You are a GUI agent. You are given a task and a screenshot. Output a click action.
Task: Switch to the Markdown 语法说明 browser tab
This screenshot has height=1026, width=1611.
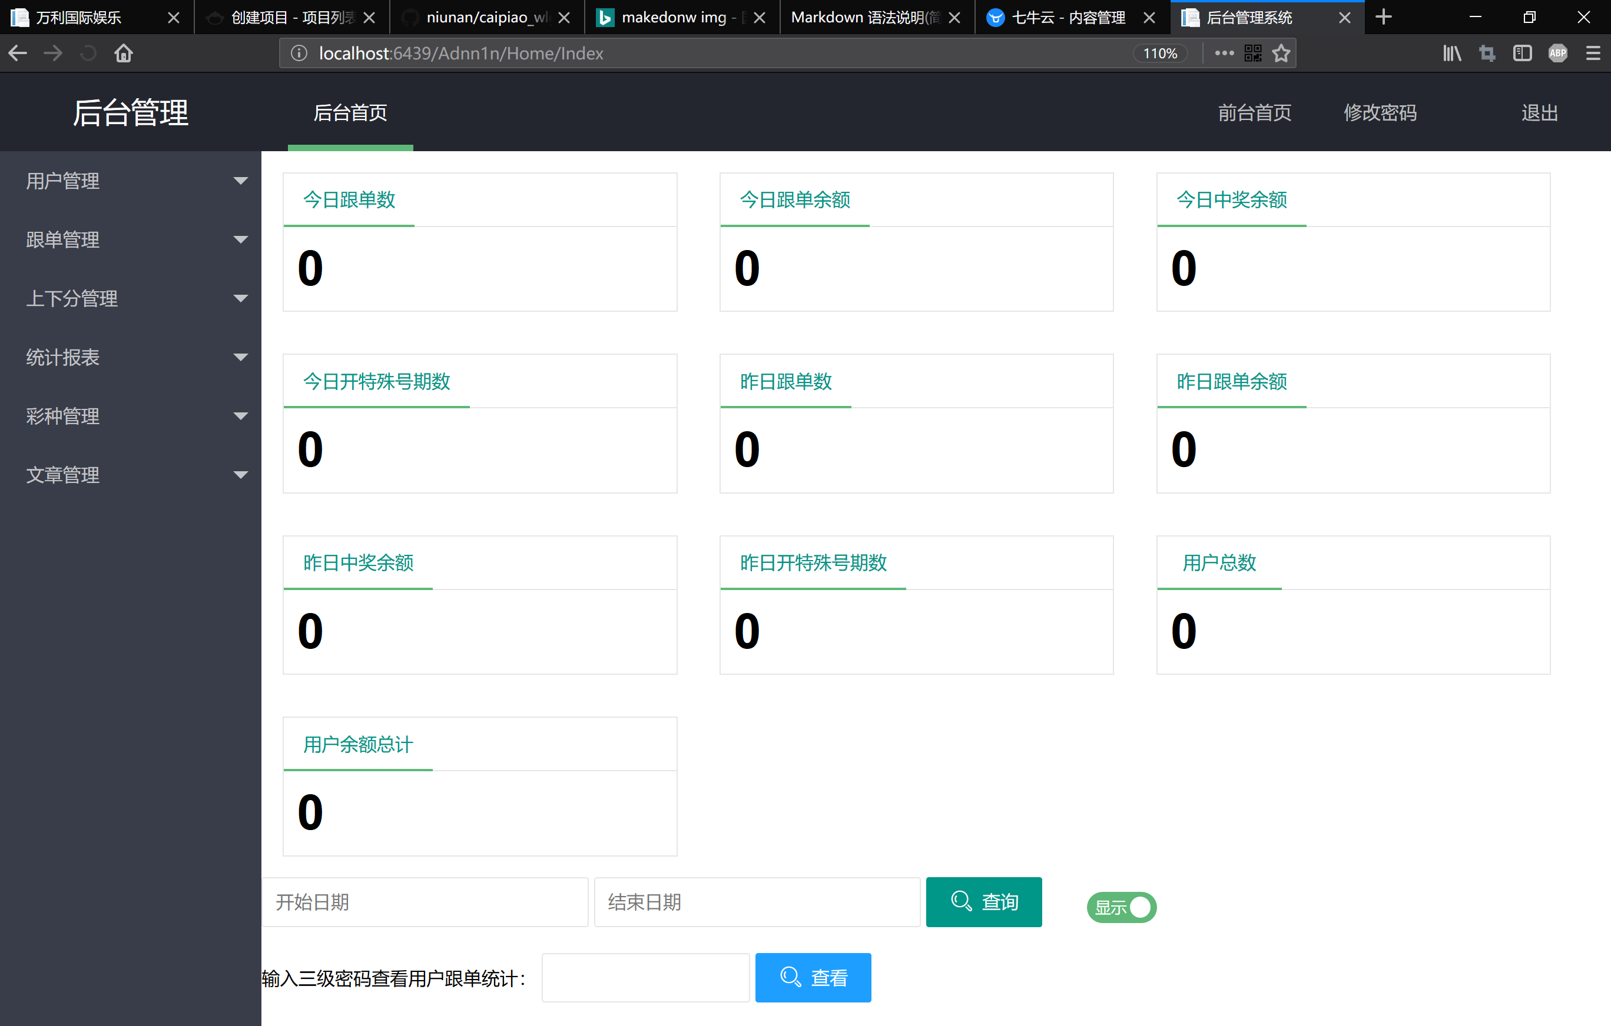coord(863,18)
